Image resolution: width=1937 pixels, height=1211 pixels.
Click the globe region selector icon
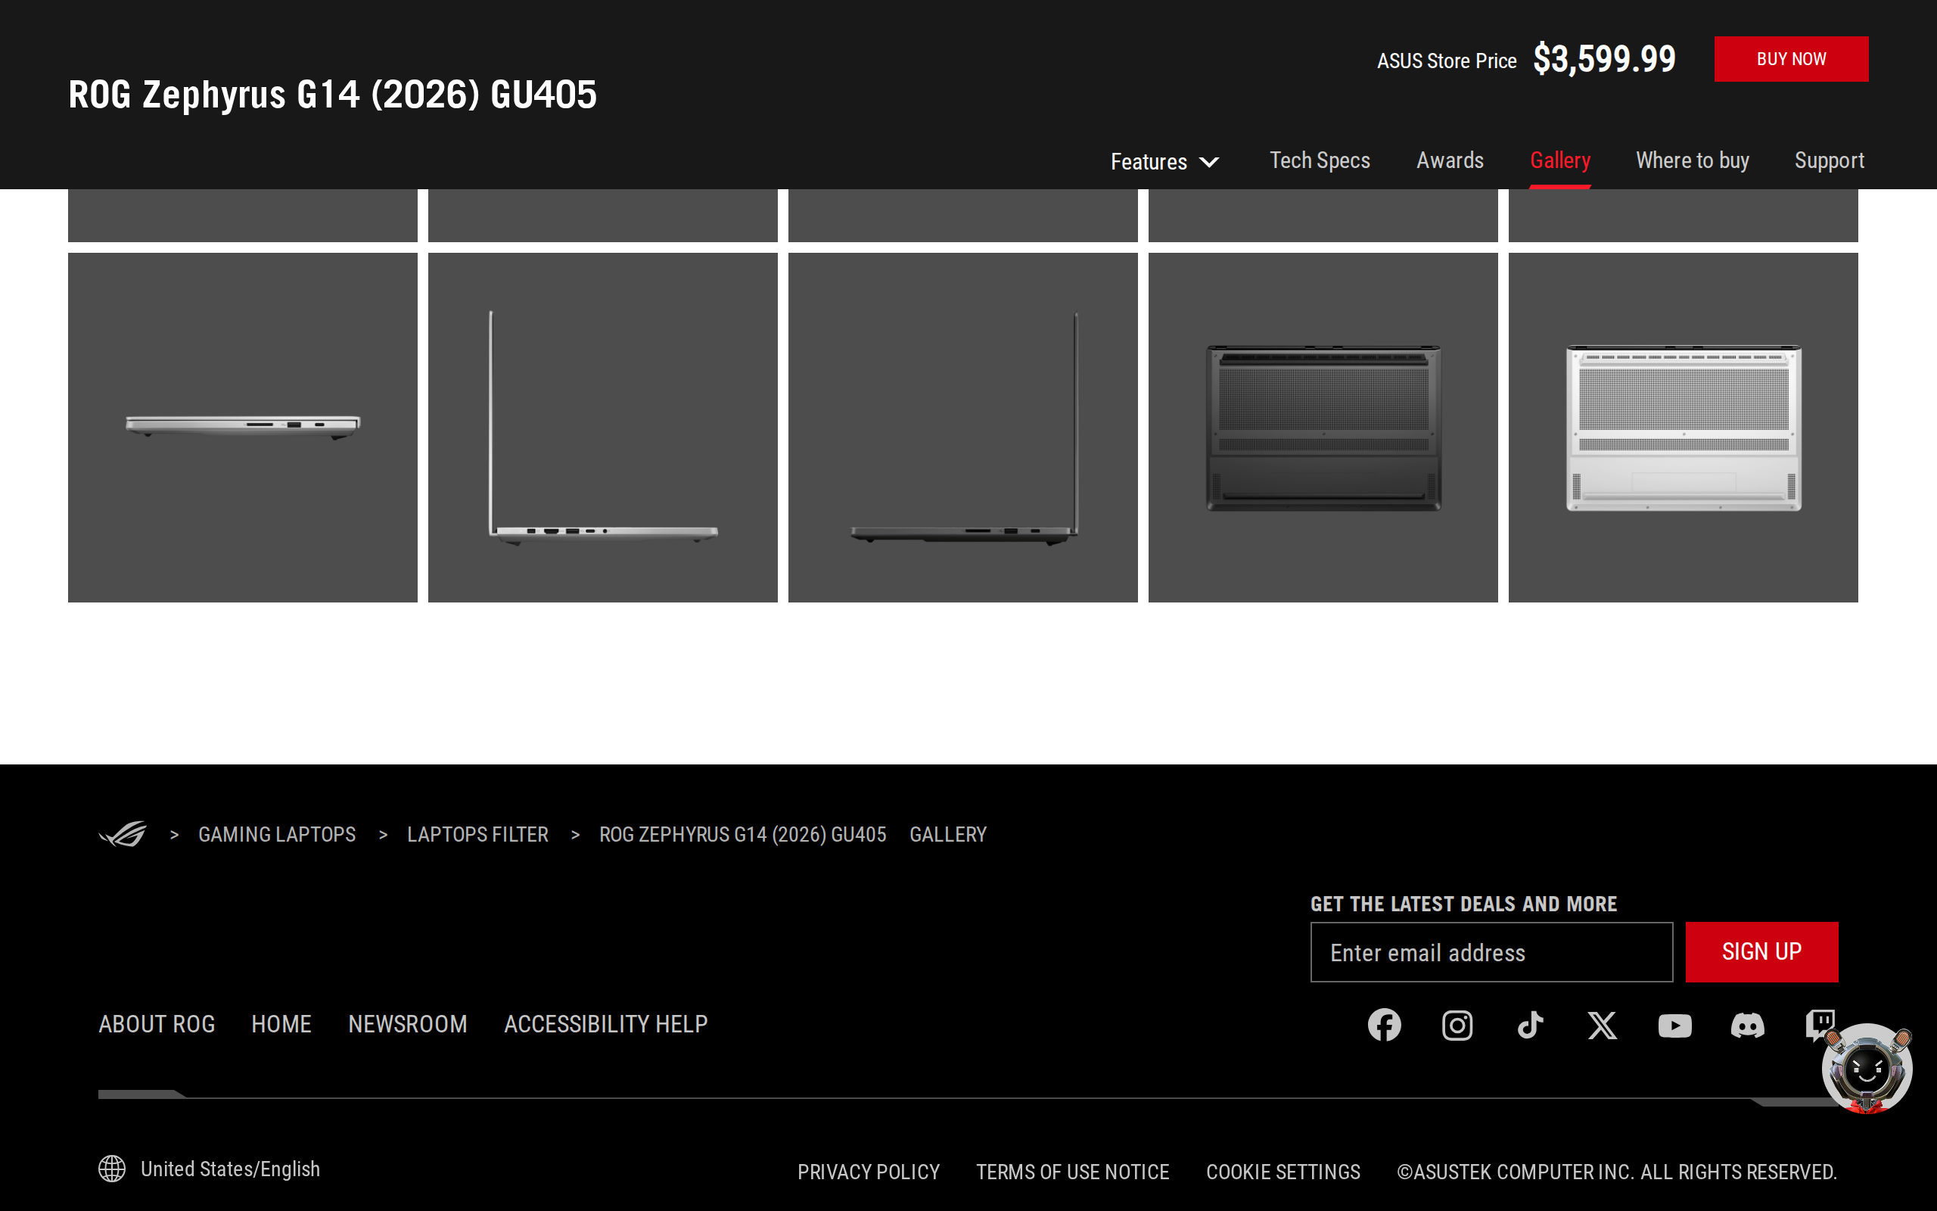click(x=112, y=1169)
